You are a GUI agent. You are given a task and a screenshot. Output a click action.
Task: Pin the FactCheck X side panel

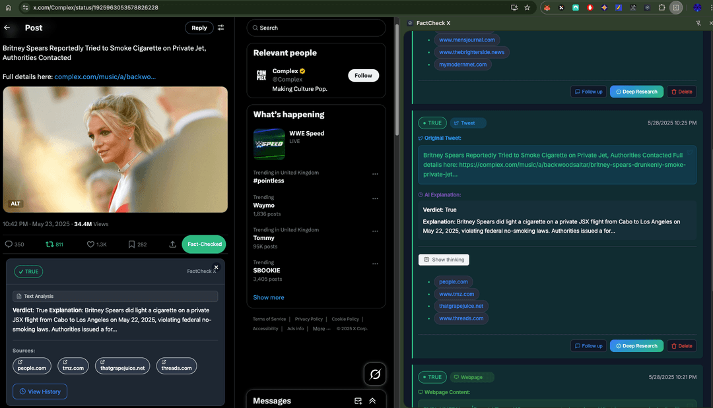[x=698, y=23]
